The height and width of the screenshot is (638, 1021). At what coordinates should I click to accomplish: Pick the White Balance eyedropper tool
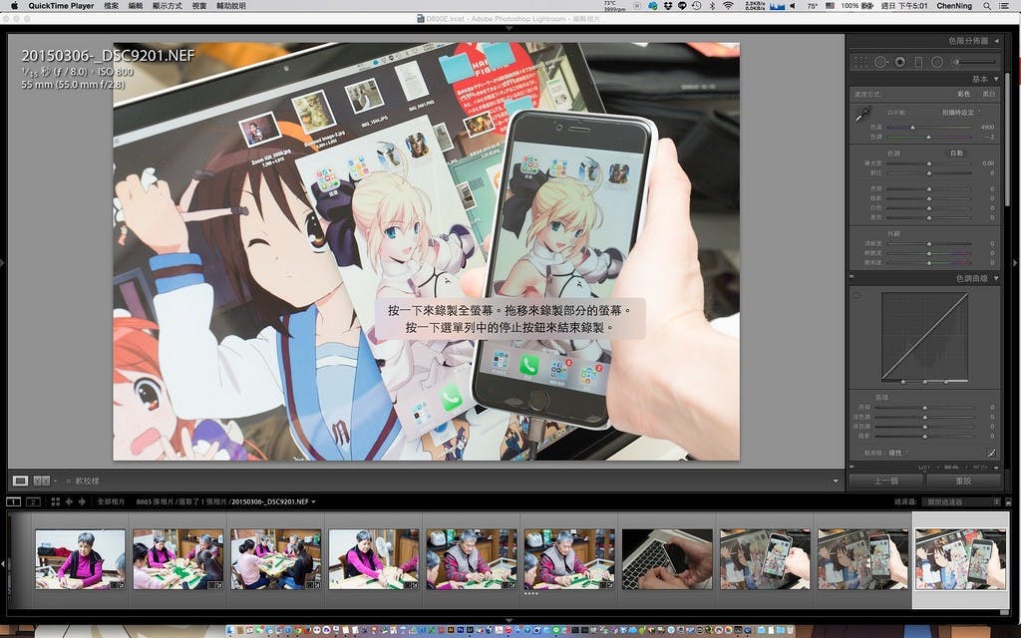[862, 115]
